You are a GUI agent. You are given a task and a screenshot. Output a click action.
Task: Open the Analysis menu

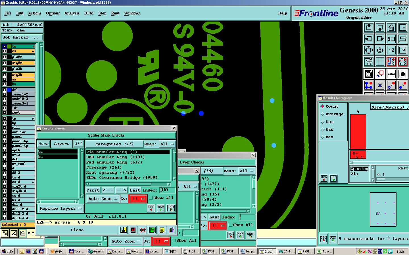[x=72, y=13]
